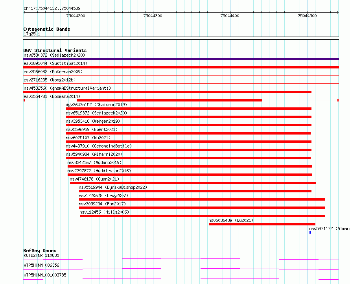
Task: Select the ATP5H|NM_001003785 transcript label
Action: (x=45, y=275)
